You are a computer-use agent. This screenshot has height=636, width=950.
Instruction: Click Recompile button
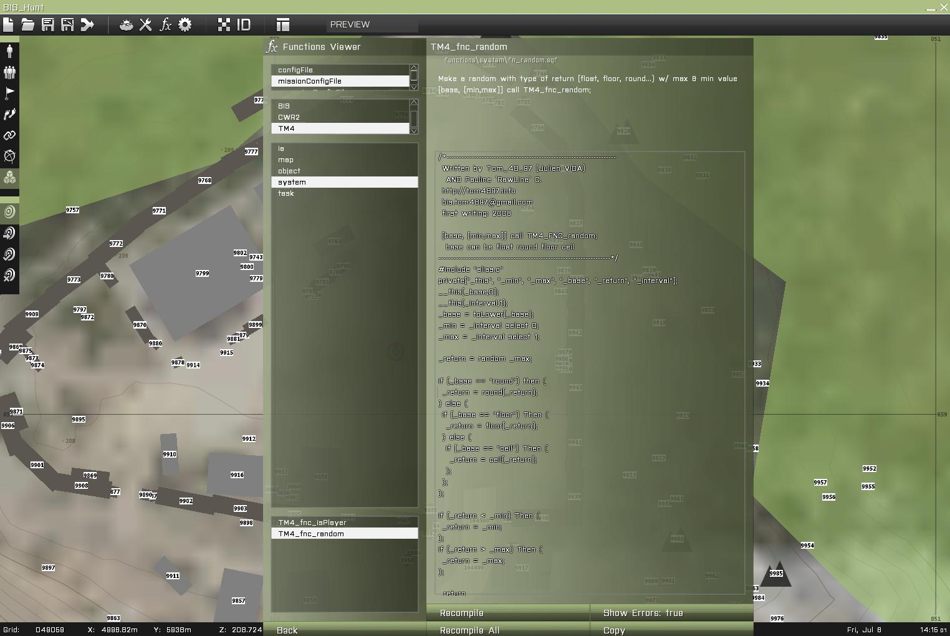coord(507,613)
